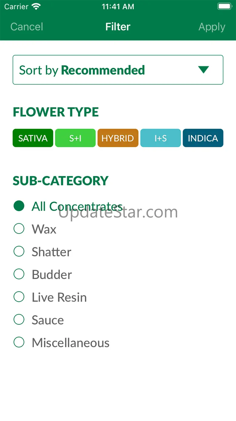236x421 pixels.
Task: Apply the selected filters
Action: (x=211, y=27)
